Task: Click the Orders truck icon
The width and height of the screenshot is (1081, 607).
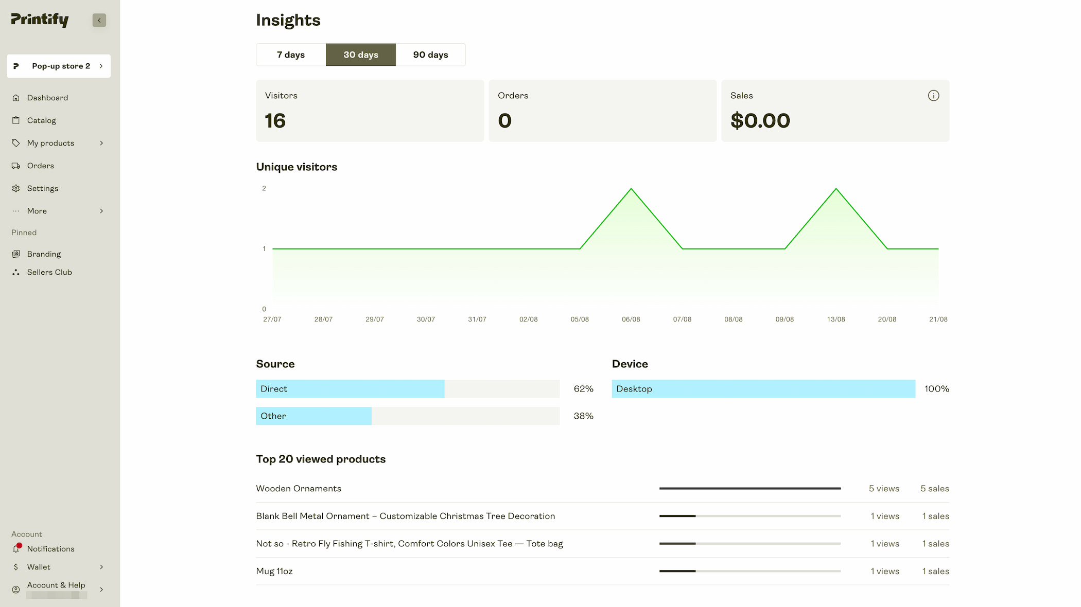Action: pos(16,166)
